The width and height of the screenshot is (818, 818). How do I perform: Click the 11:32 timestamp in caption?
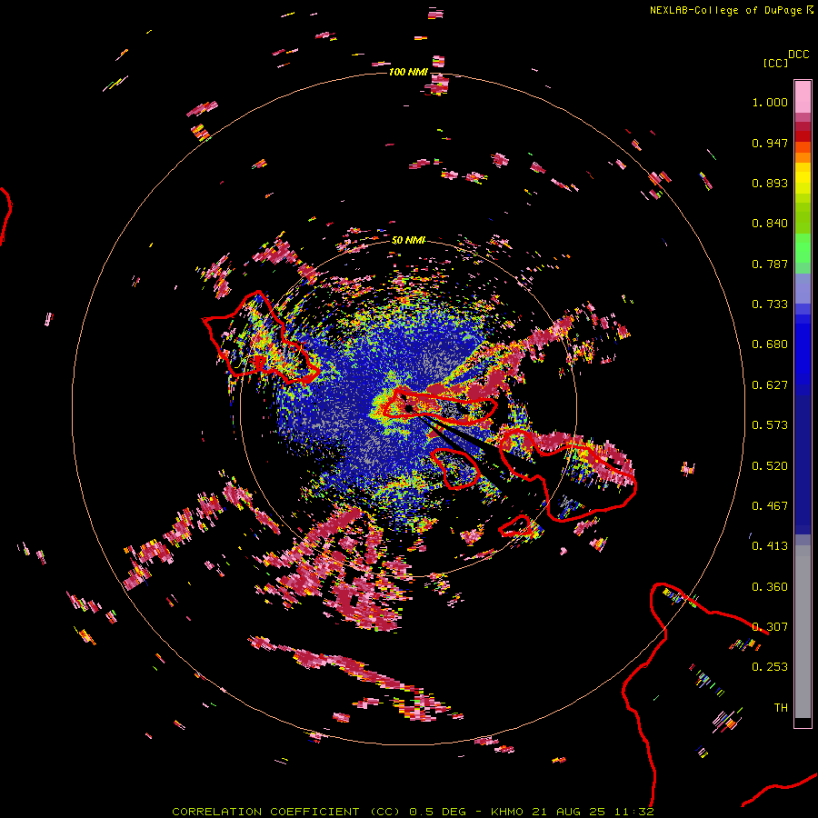pyautogui.click(x=634, y=812)
